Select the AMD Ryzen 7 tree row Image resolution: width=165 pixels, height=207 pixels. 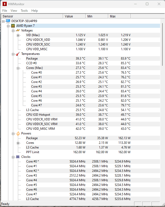click(x=88, y=26)
